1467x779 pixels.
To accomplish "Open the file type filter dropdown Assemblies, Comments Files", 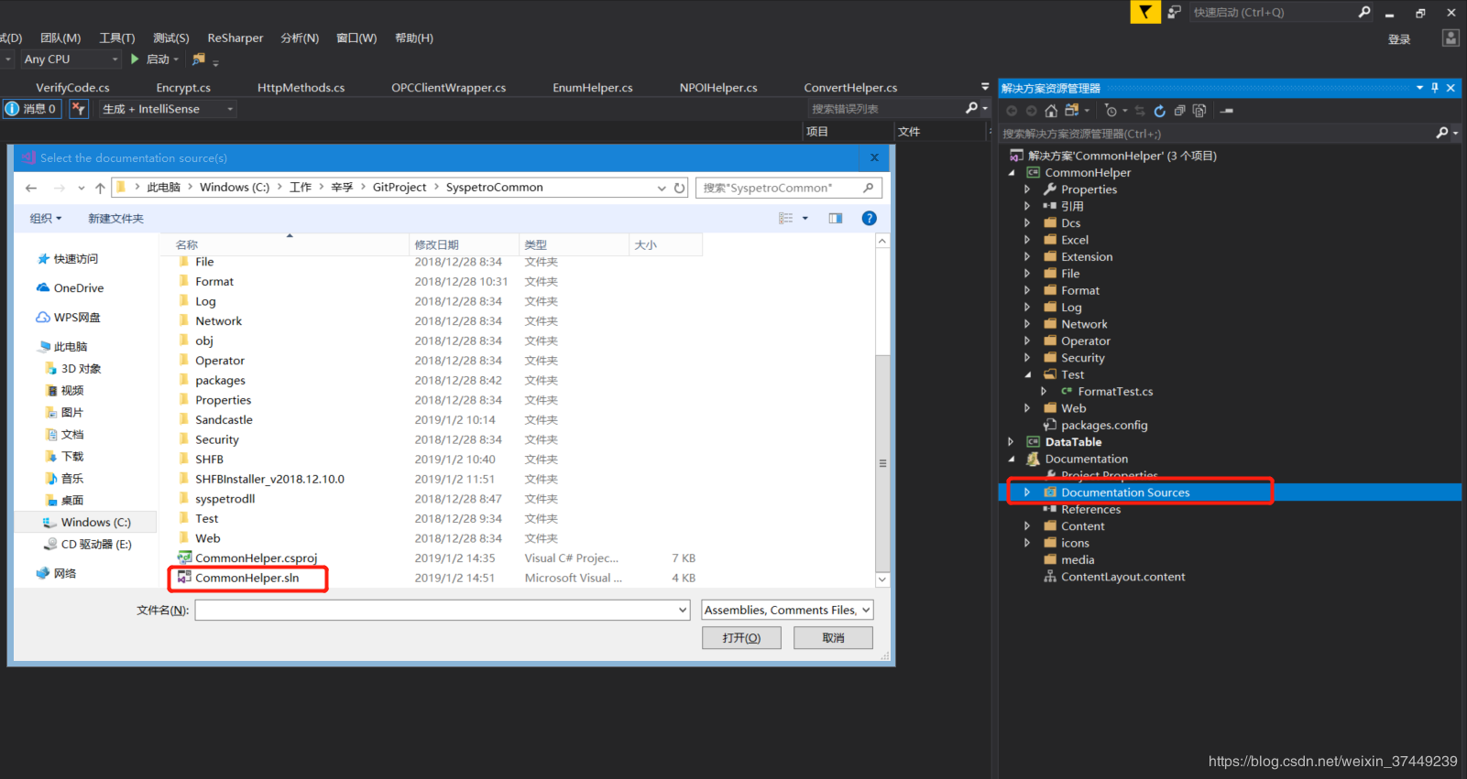I will 787,610.
